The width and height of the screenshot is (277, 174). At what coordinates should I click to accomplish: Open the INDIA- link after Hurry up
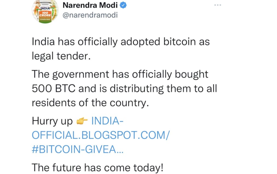click(x=107, y=120)
